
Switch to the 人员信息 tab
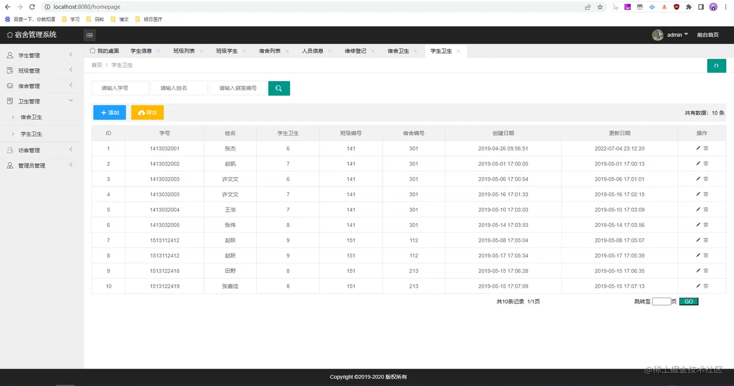[313, 51]
